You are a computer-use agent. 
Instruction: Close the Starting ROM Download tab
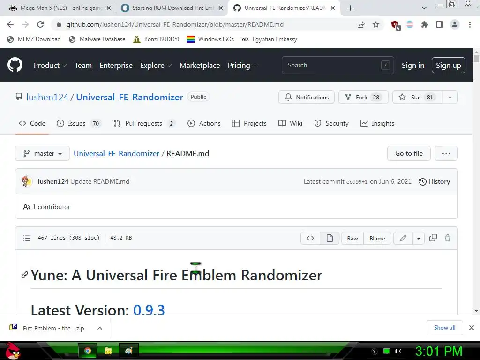tap(221, 8)
